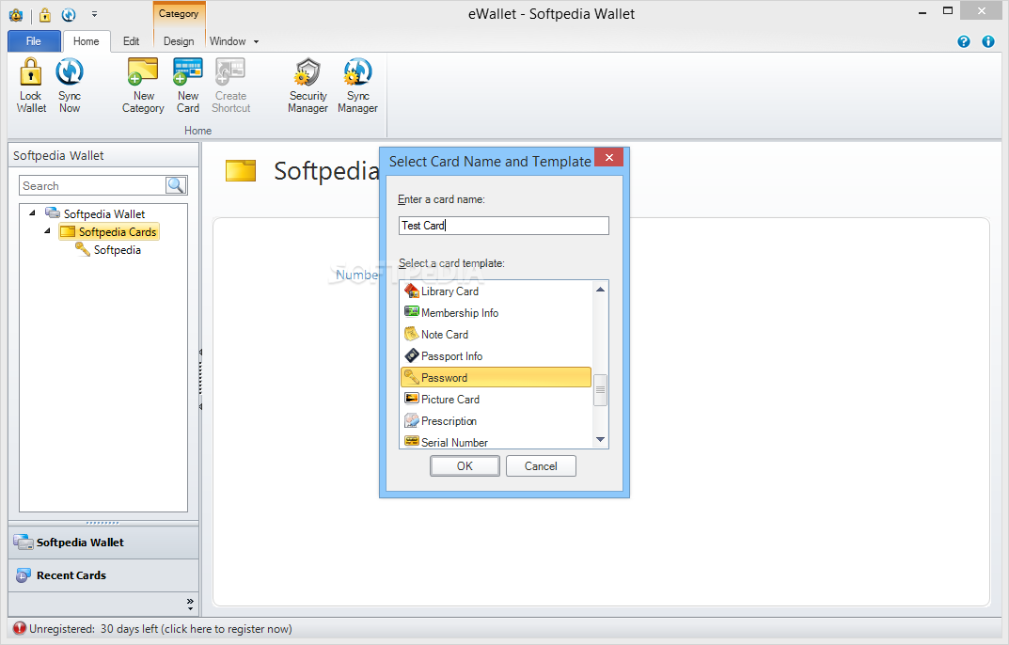This screenshot has width=1009, height=645.
Task: Click Cancel in the card dialog
Action: (x=541, y=466)
